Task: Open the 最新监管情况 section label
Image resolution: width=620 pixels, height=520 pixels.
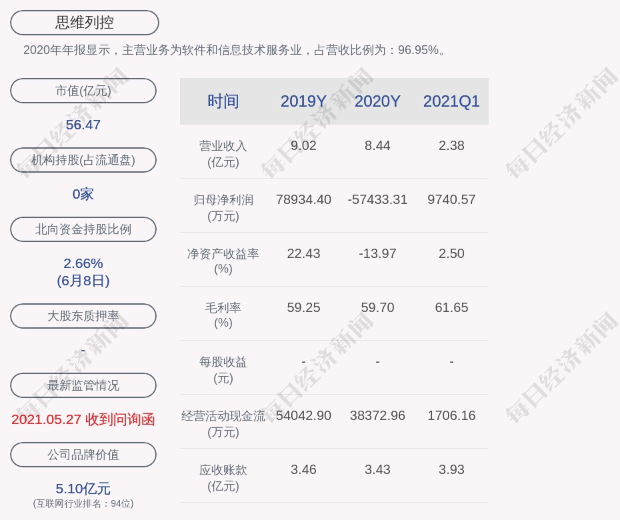Action: click(83, 385)
